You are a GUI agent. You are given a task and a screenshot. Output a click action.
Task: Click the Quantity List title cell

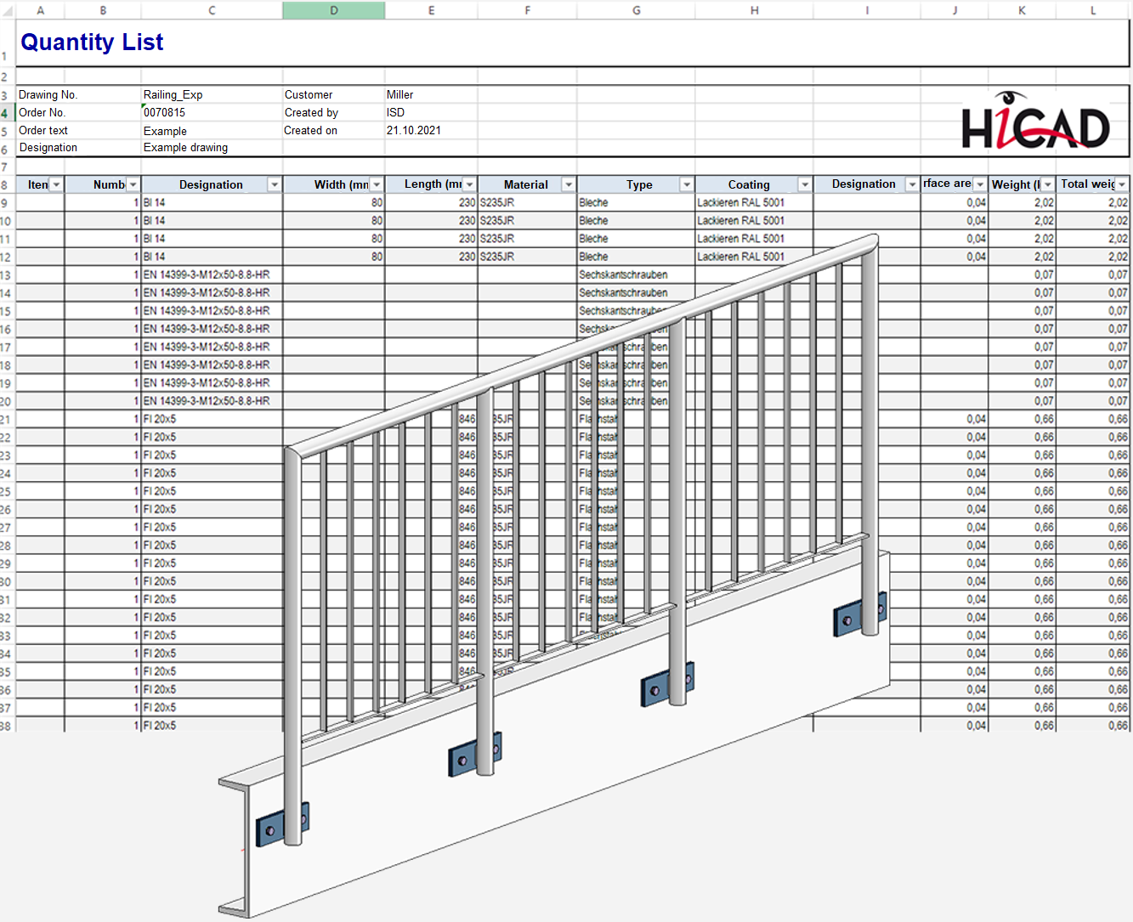(x=92, y=42)
